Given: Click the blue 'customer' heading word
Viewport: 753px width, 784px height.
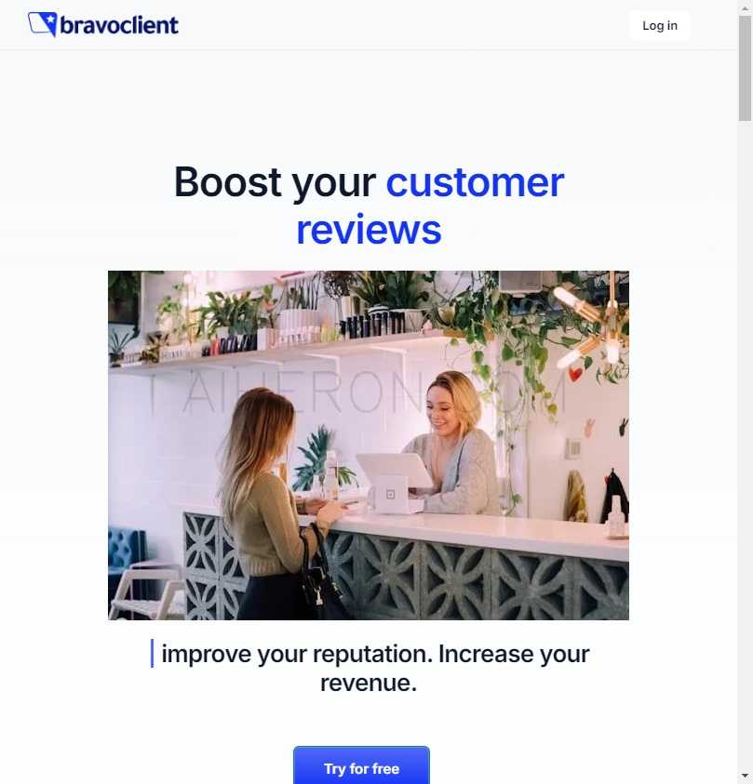Looking at the screenshot, I should tap(475, 183).
